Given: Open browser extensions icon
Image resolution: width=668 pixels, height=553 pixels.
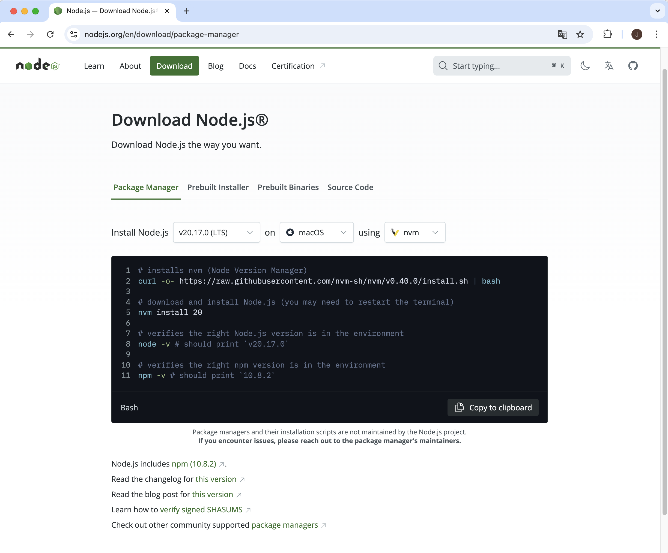Looking at the screenshot, I should [608, 34].
